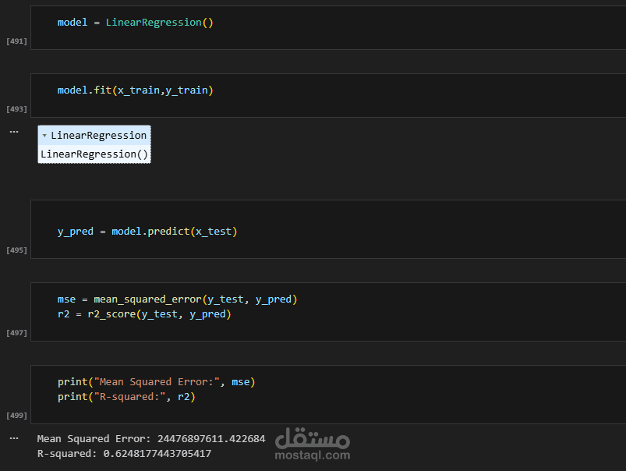
Task: Click the LinearRegression widget header label
Action: pos(98,136)
